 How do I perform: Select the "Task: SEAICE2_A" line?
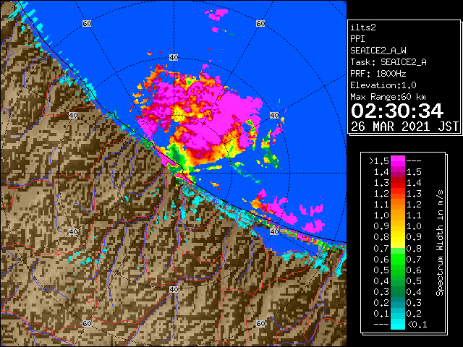388,62
